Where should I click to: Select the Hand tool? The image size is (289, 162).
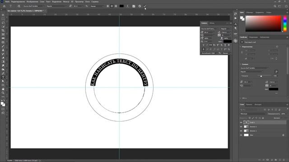(x=3, y=89)
